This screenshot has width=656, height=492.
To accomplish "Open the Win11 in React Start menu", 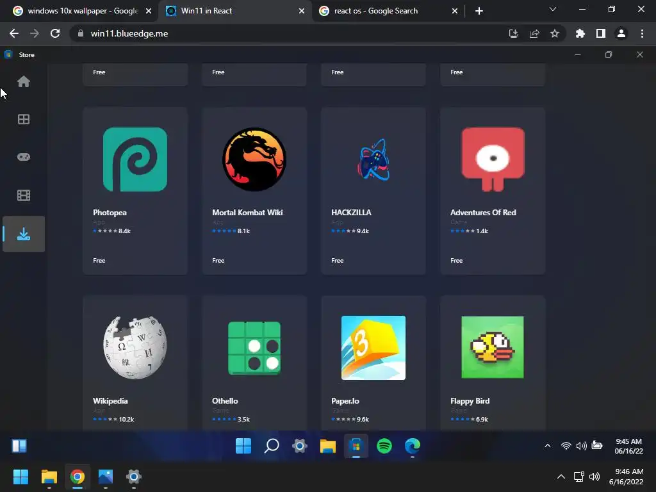I will [243, 446].
